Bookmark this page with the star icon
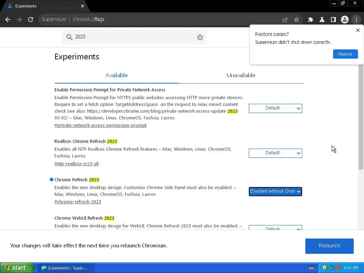Image resolution: width=364 pixels, height=273 pixels. (296, 20)
